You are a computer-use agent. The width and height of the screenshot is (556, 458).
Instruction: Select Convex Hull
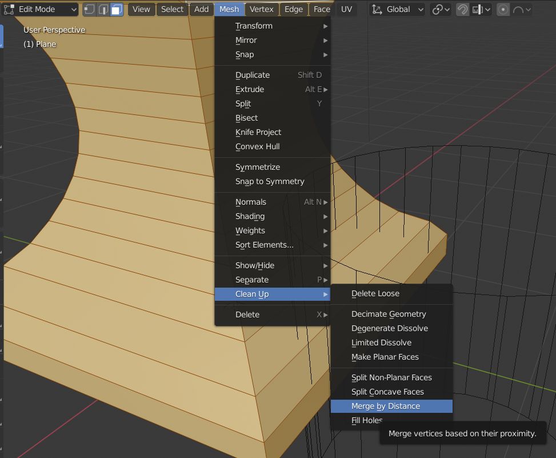273,146
